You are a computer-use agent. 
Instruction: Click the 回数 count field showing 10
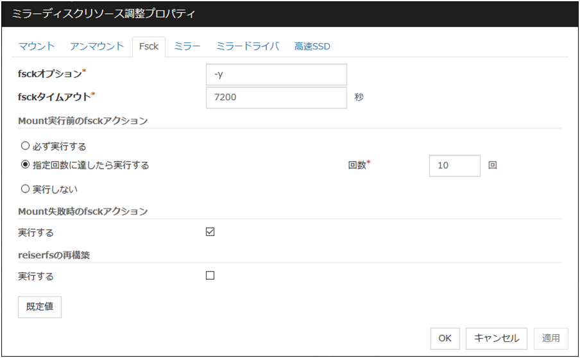tap(454, 166)
